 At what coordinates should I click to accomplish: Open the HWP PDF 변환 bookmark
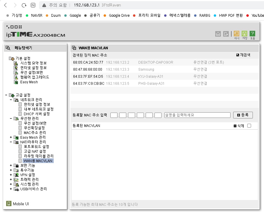coord(231,16)
